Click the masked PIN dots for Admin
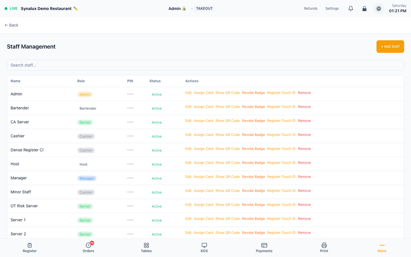This screenshot has height=257, width=411. pyautogui.click(x=130, y=94)
